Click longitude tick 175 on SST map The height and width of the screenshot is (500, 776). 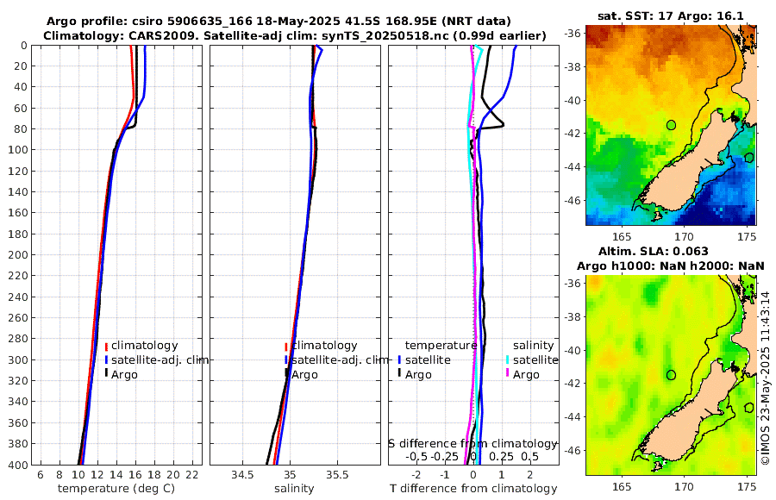point(747,237)
